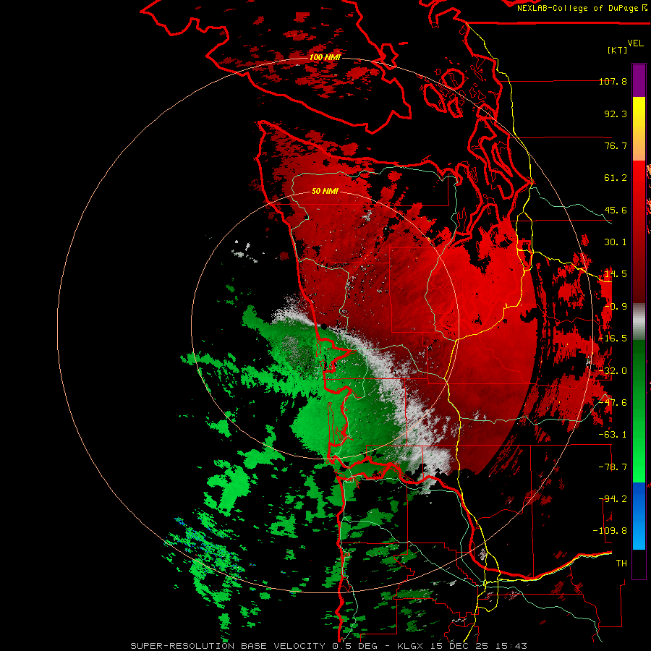The image size is (651, 651).
Task: Select the -94.2 legend value
Action: coord(613,498)
